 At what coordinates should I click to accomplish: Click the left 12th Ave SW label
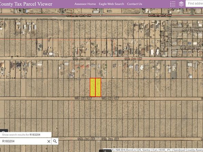[x=86, y=139]
